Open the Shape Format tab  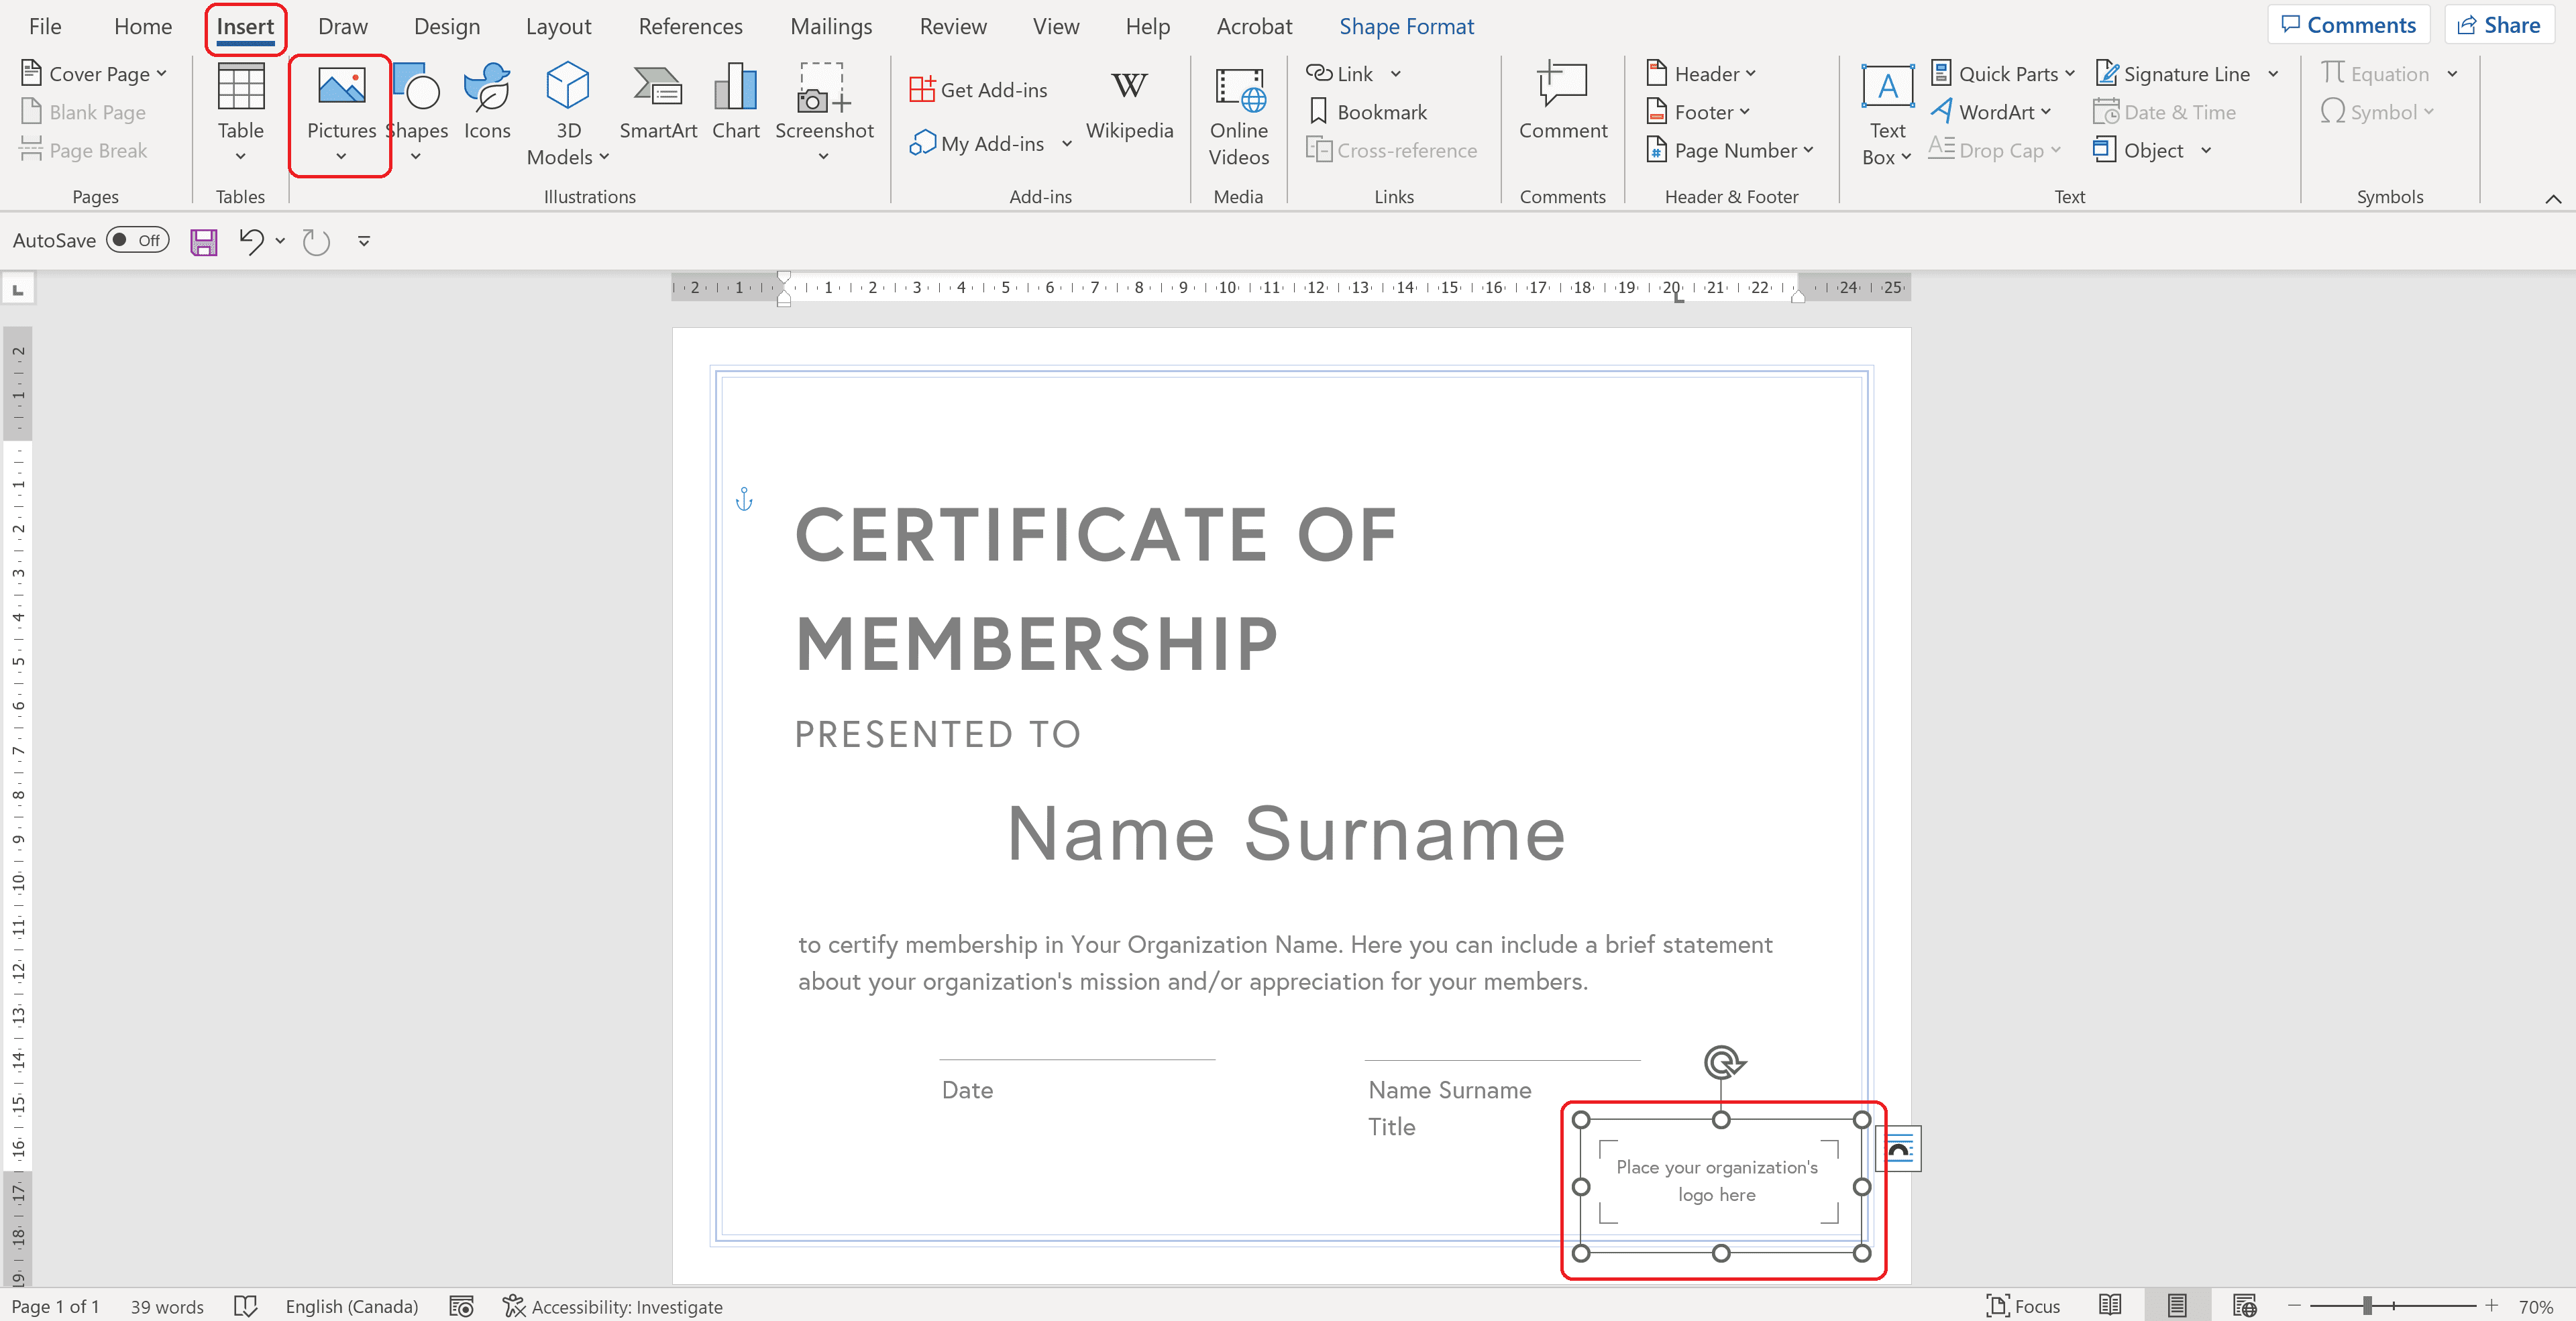[x=1406, y=27]
